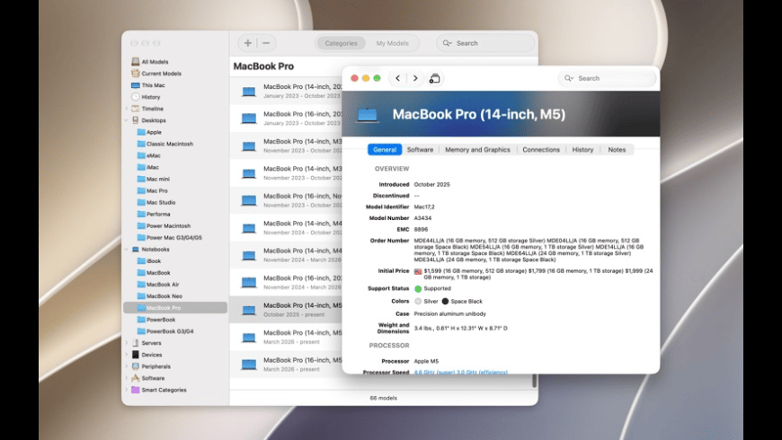Switch to My Models view
782x440 pixels.
(392, 43)
